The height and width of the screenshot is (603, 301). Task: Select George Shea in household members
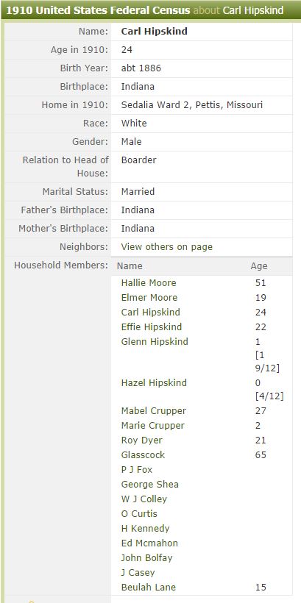pos(149,485)
